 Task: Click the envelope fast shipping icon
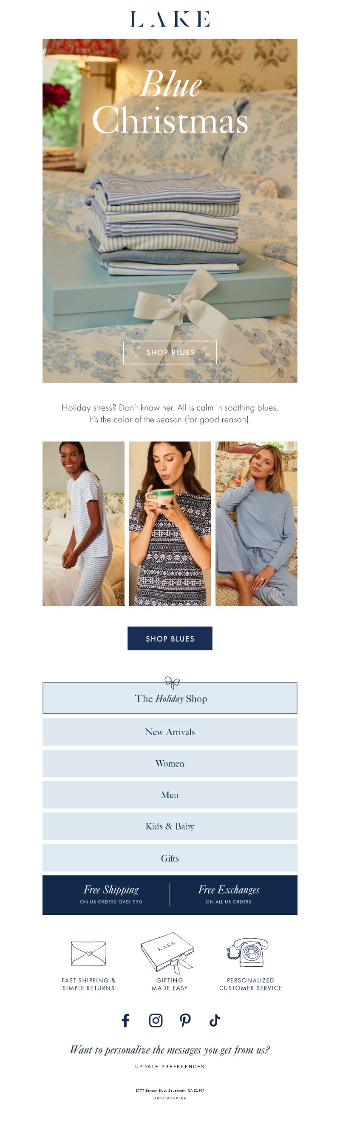tap(88, 954)
